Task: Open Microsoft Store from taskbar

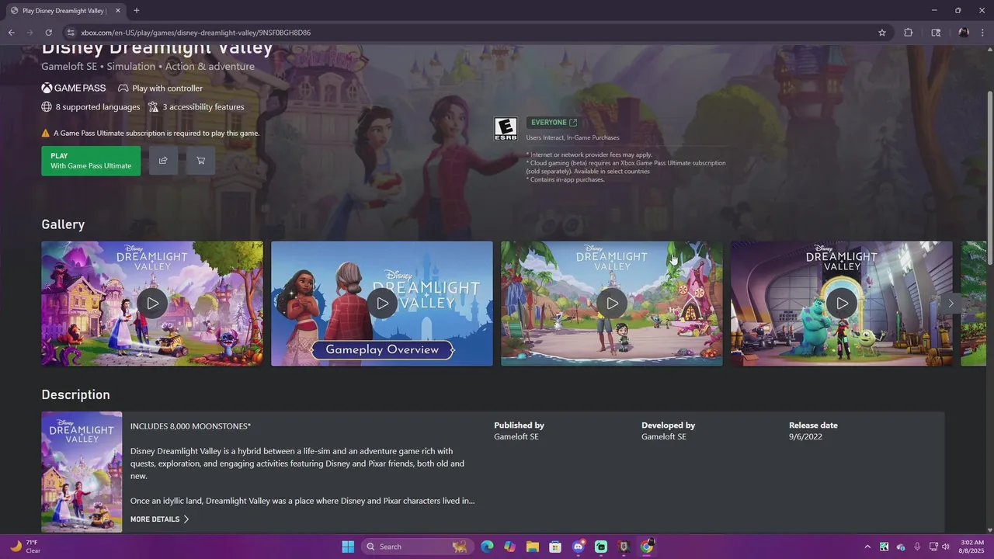Action: [x=555, y=547]
